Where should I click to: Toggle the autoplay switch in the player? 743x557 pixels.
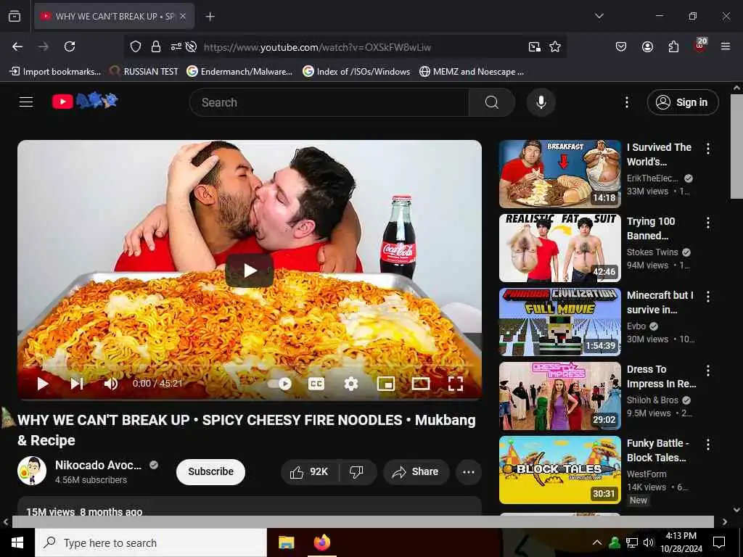tap(279, 384)
